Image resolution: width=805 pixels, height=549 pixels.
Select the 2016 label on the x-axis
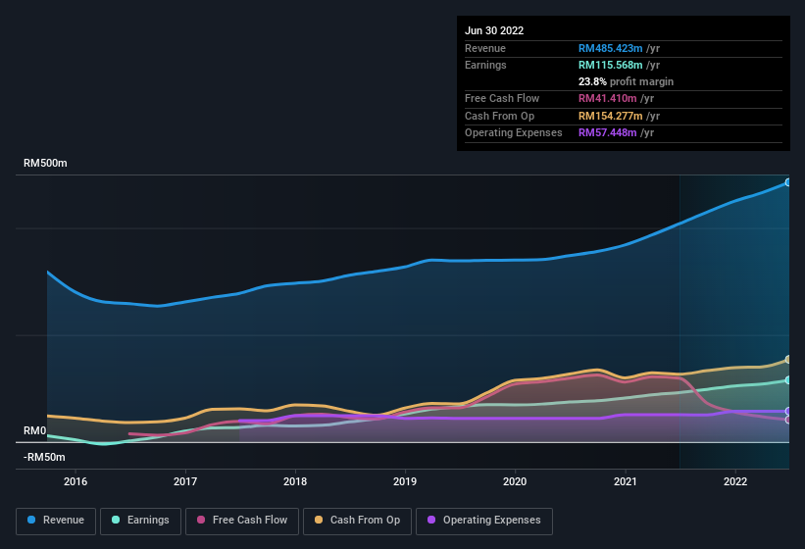click(75, 481)
